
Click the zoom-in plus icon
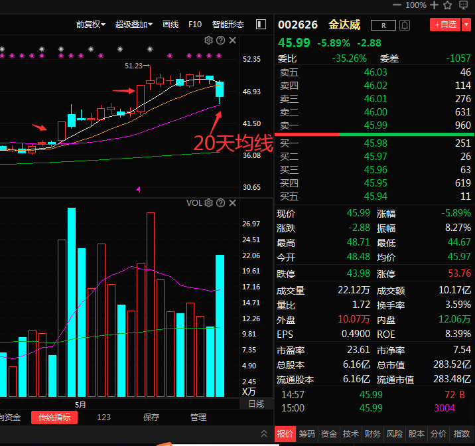(x=435, y=5)
